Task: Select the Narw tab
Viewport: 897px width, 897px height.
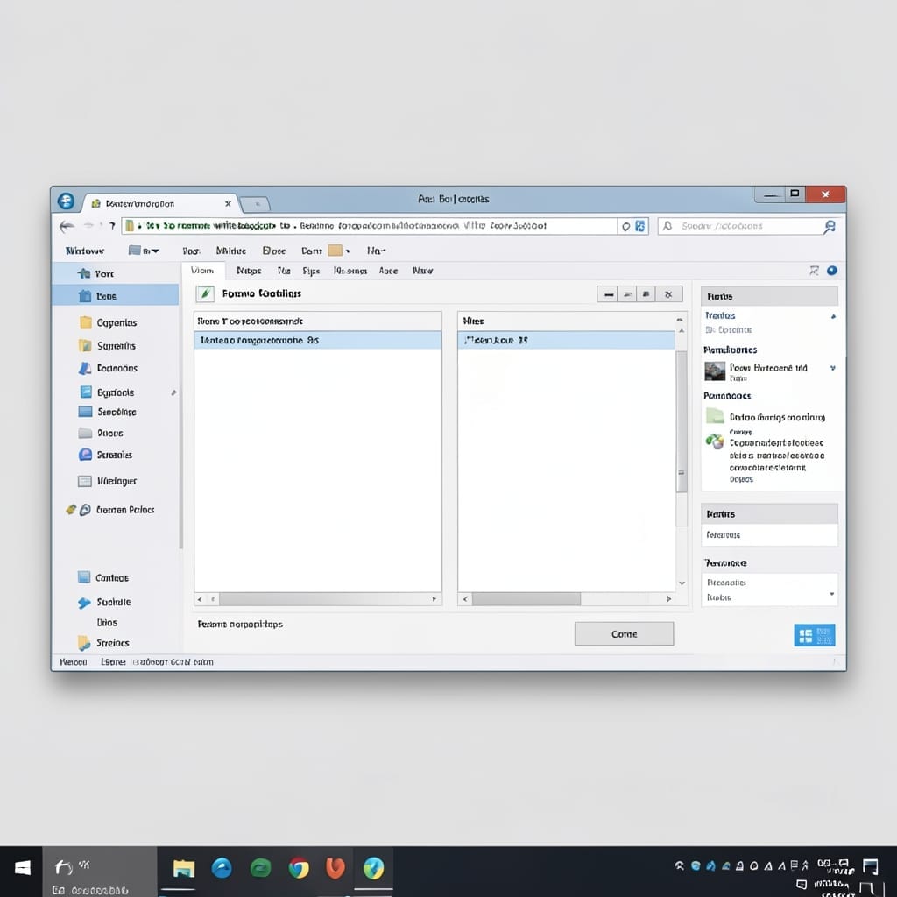Action: [423, 271]
